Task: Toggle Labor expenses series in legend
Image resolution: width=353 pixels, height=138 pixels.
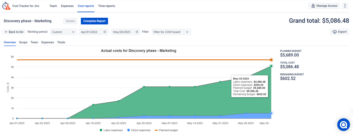Action: click(x=111, y=130)
